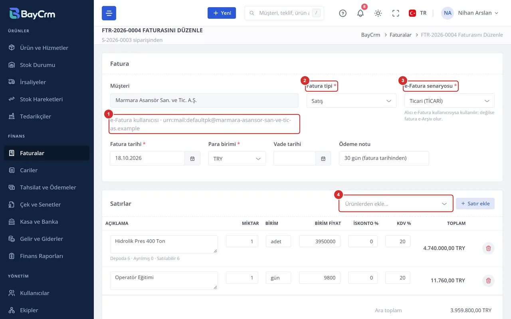Image resolution: width=511 pixels, height=319 pixels.
Task: Open Çek ve Senetler
Action: (x=47, y=205)
